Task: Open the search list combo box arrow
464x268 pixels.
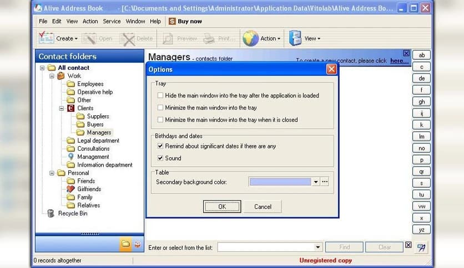Action: 317,247
